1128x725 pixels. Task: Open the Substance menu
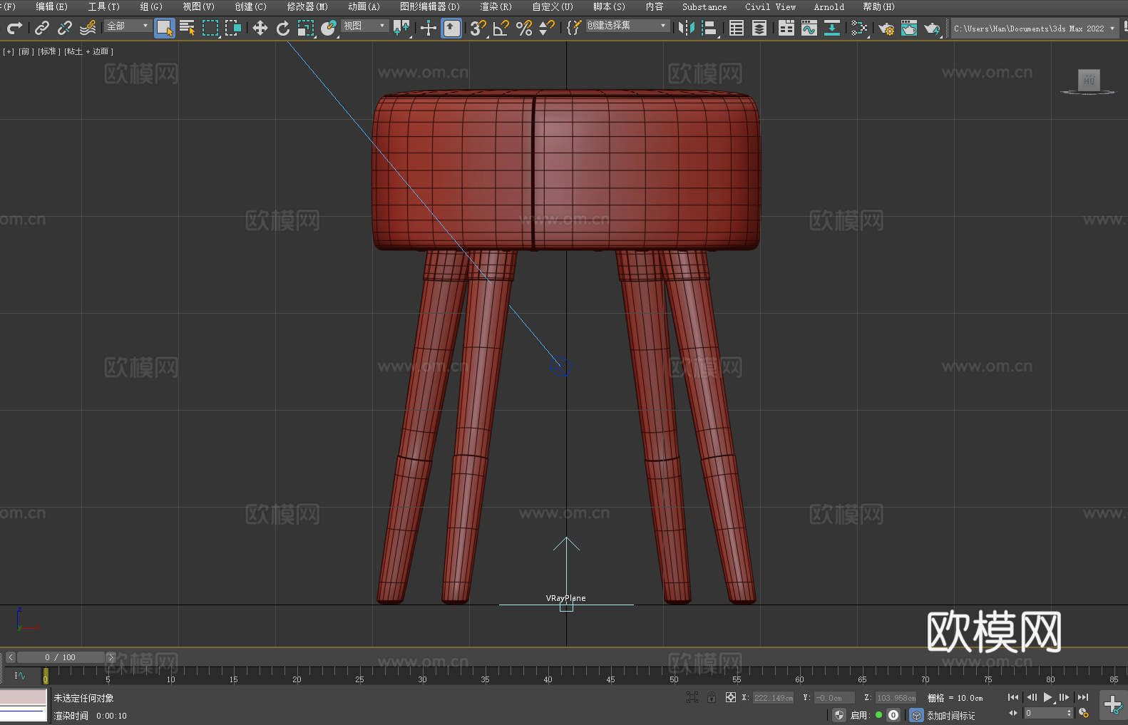click(704, 6)
